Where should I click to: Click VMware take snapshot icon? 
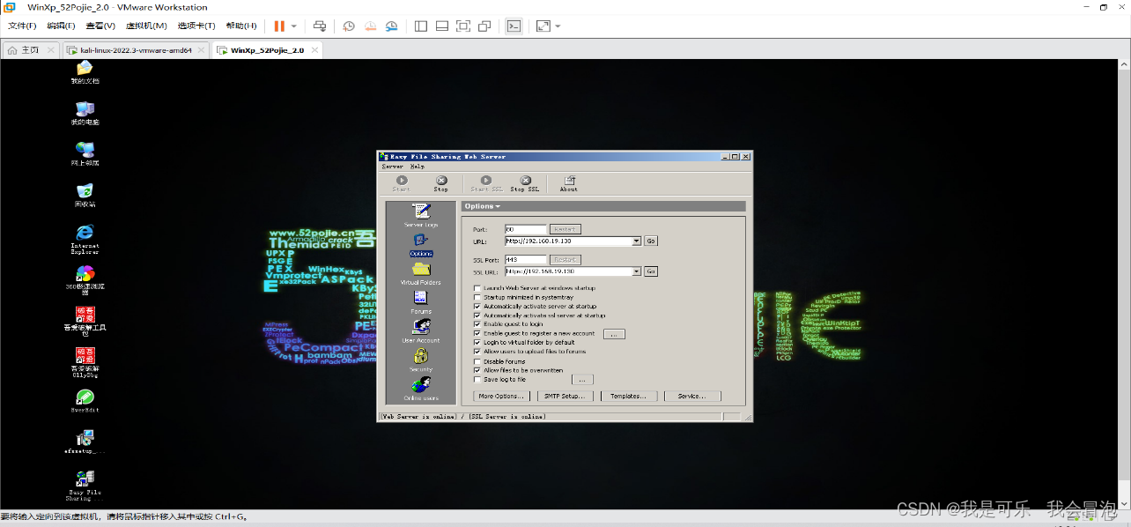tap(349, 26)
